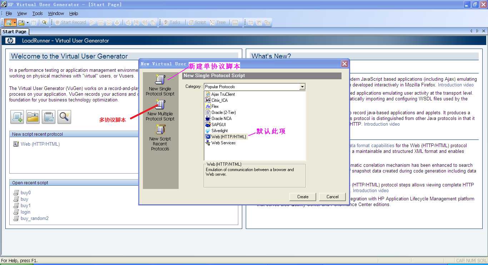
Task: Click the Compile icon after Pause
Action: tap(117, 22)
